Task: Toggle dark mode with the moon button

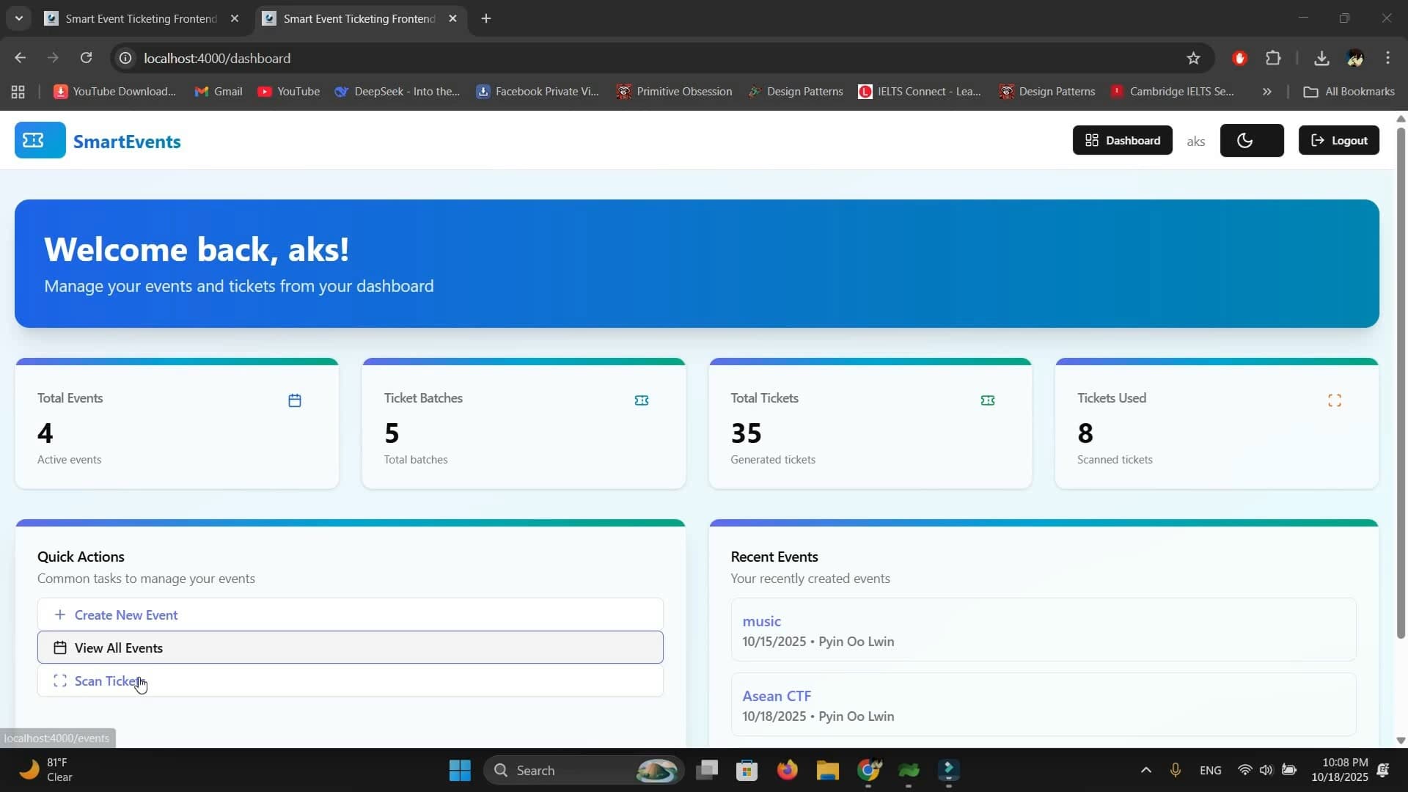Action: tap(1252, 141)
